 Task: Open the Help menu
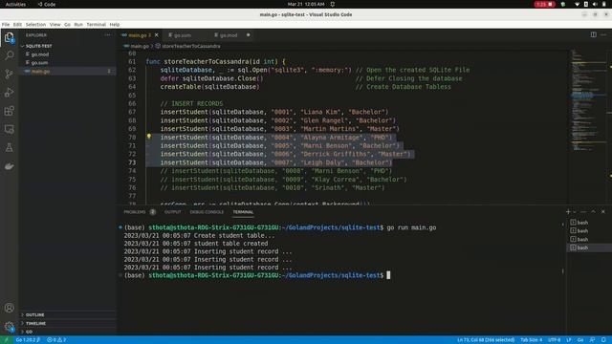(x=115, y=24)
